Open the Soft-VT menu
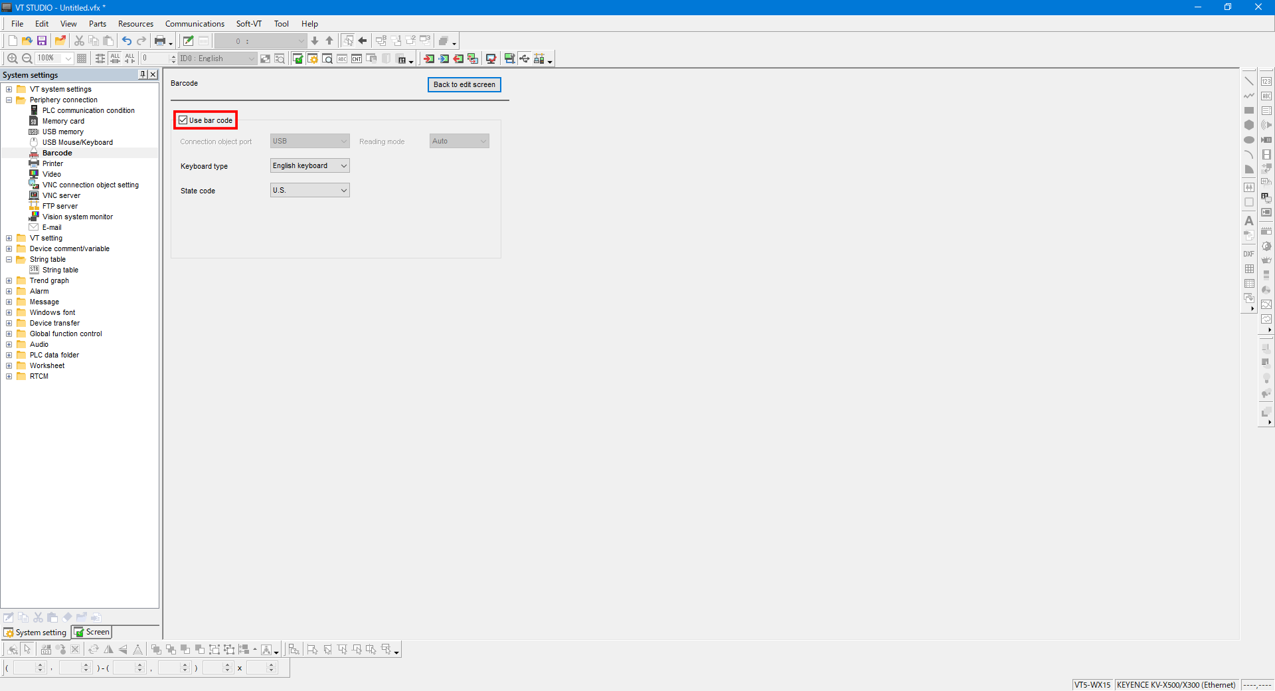Viewport: 1275px width, 691px height. tap(248, 24)
